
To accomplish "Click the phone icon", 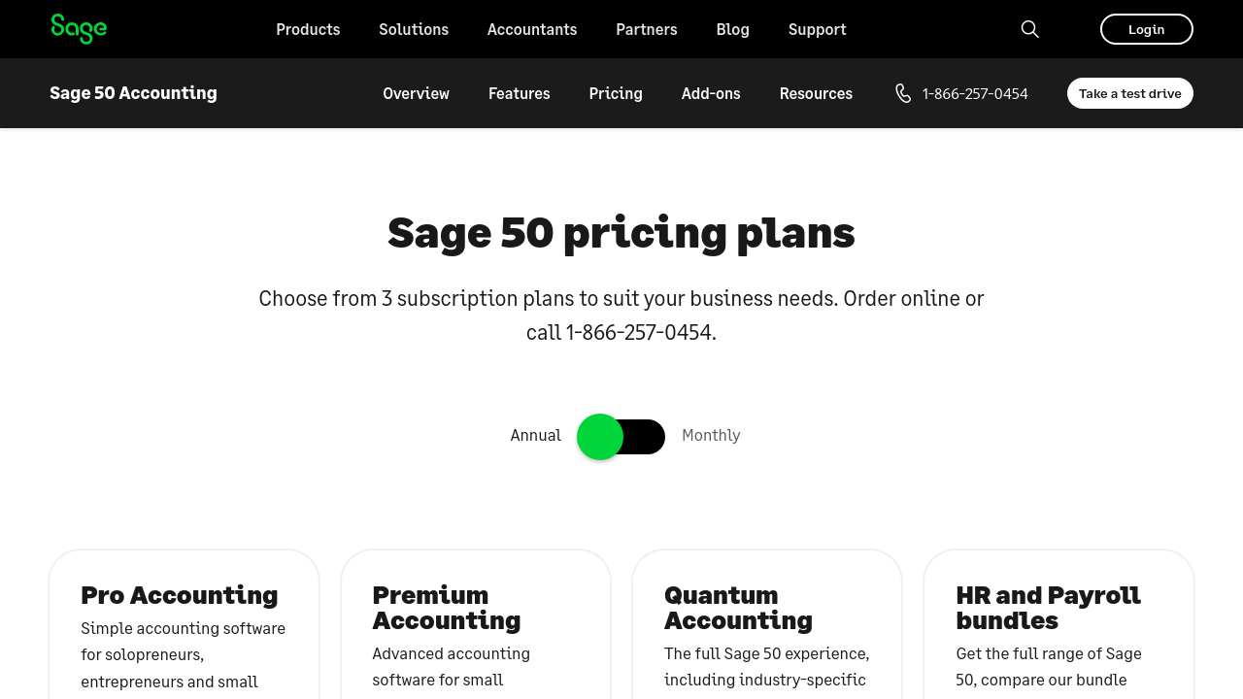I will (903, 93).
